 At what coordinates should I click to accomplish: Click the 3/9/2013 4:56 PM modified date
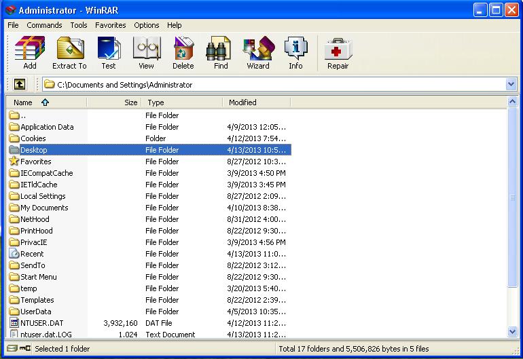click(256, 242)
